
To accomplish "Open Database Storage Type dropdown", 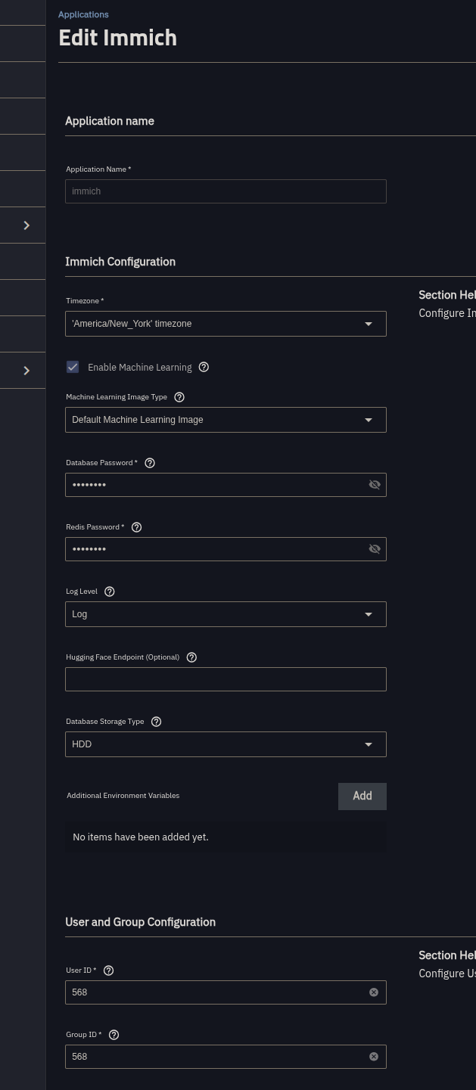I will point(226,744).
